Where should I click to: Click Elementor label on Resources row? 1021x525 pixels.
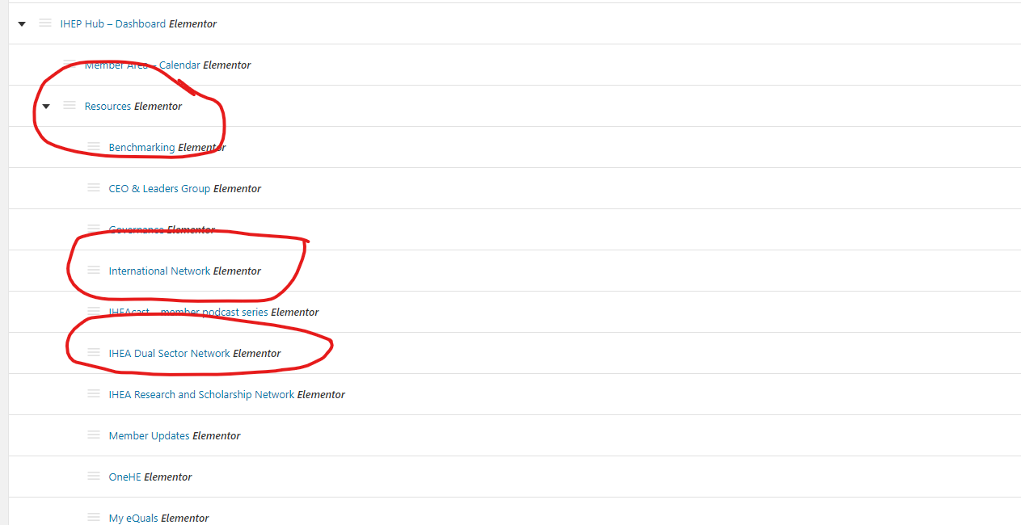tap(158, 107)
